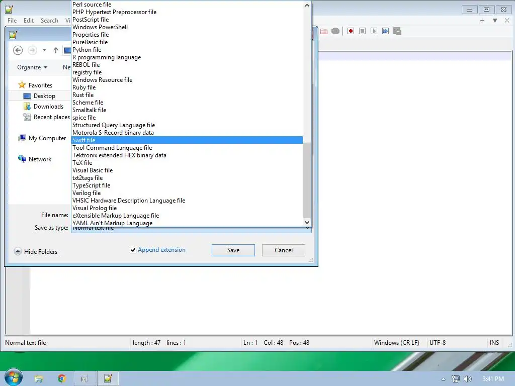515x386 pixels.
Task: Click the Save button
Action: (x=233, y=250)
